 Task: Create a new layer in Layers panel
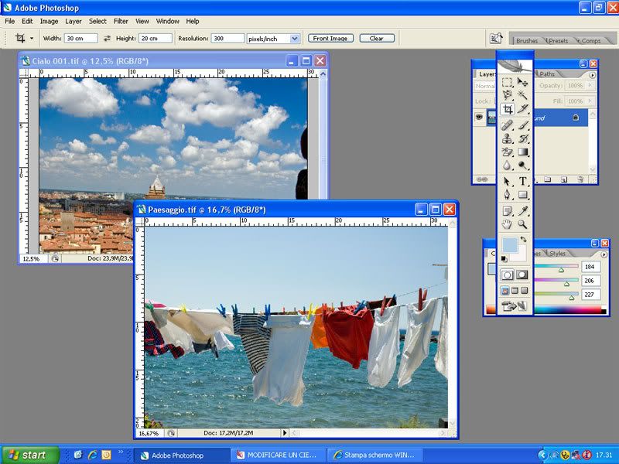(564, 179)
